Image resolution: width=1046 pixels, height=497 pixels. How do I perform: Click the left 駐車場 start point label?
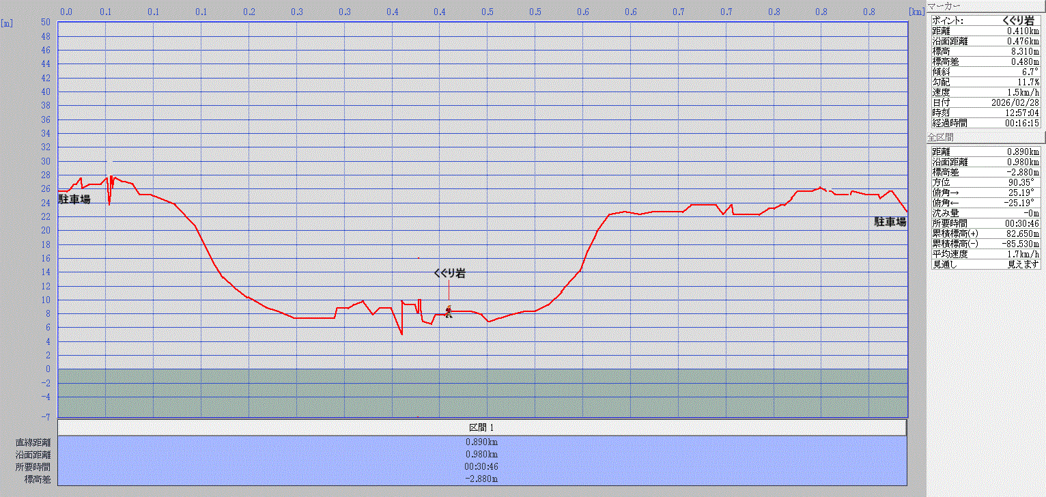pos(74,199)
